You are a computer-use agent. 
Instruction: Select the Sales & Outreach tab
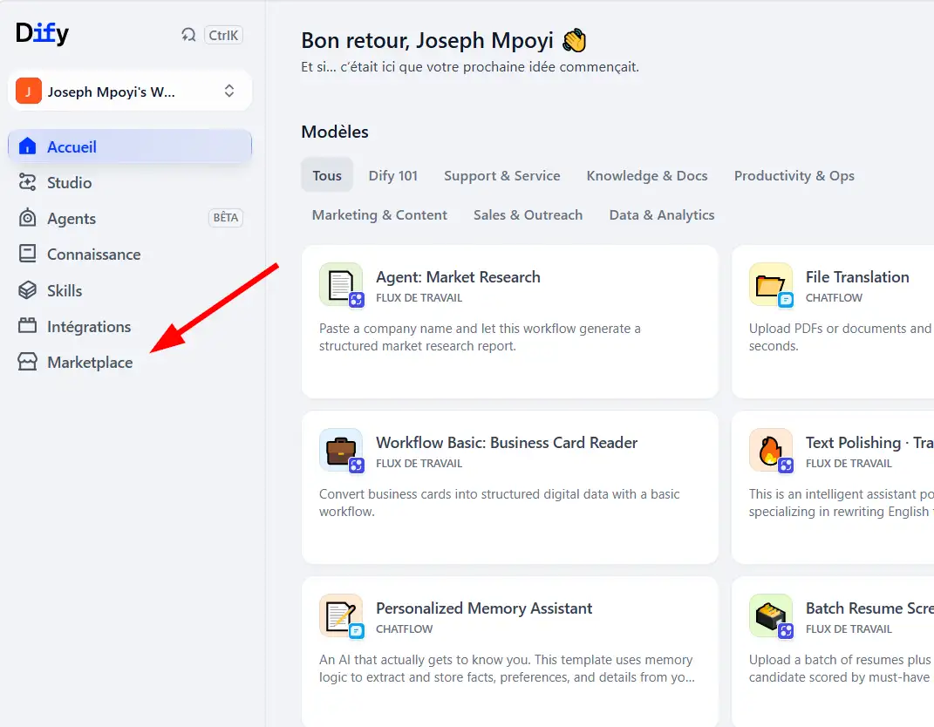tap(528, 215)
